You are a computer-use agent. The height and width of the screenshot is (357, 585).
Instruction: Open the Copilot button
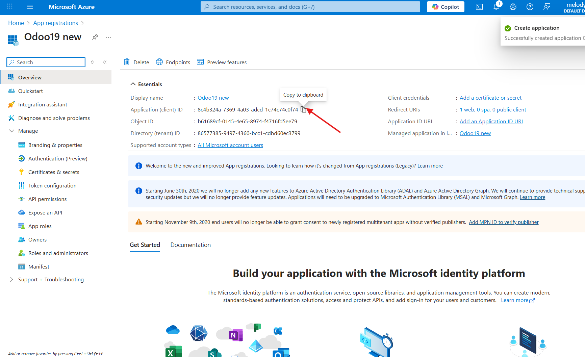pos(445,7)
